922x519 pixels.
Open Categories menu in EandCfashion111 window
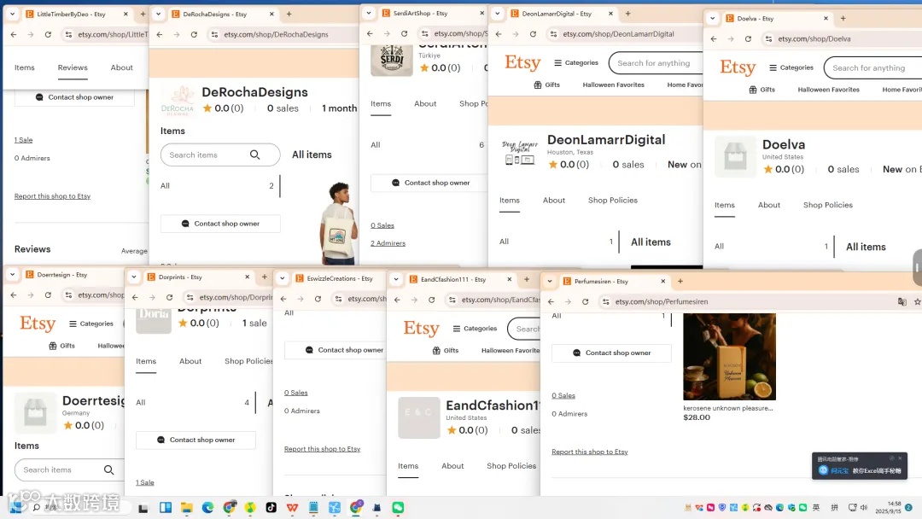476,328
